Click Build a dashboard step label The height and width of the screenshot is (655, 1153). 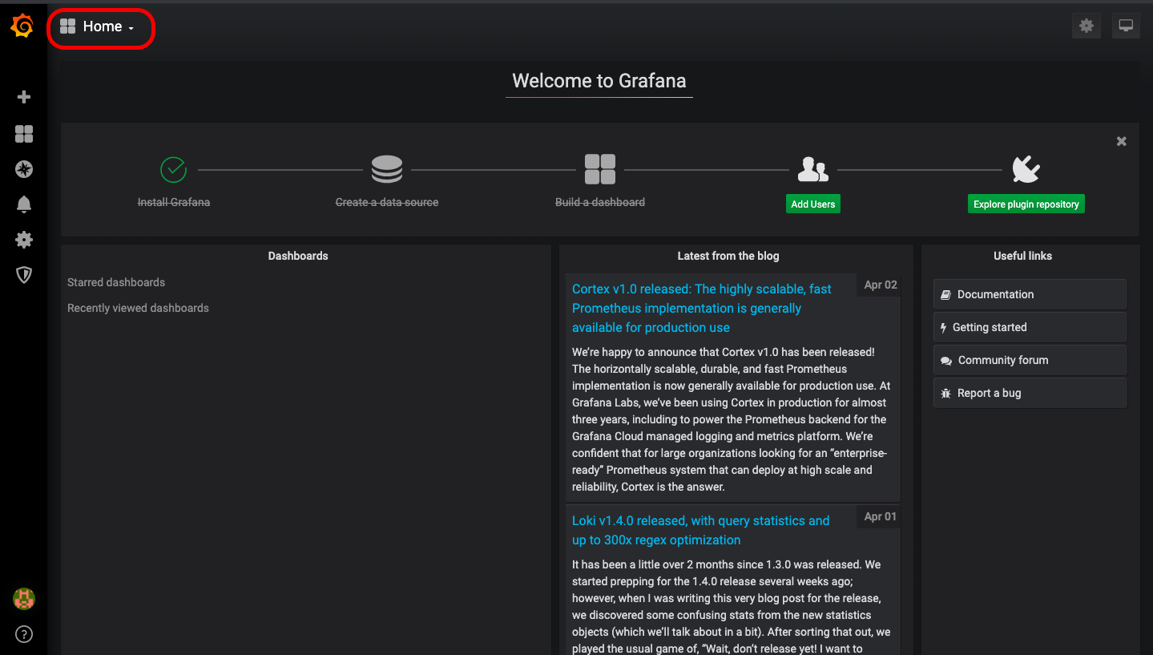point(600,202)
